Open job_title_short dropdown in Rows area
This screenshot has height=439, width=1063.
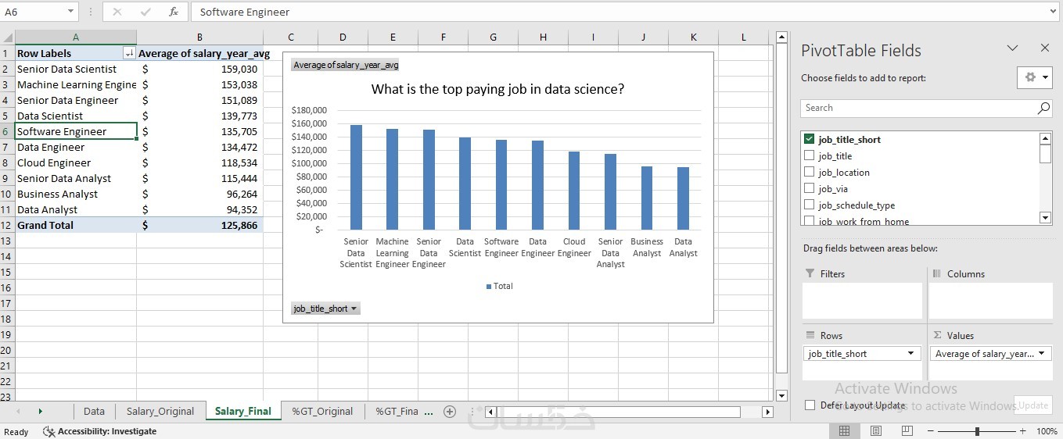[910, 354]
